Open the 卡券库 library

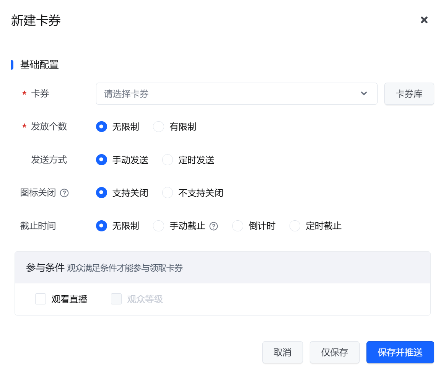[409, 94]
